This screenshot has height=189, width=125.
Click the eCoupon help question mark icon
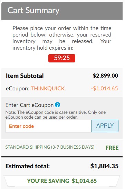click(x=58, y=105)
